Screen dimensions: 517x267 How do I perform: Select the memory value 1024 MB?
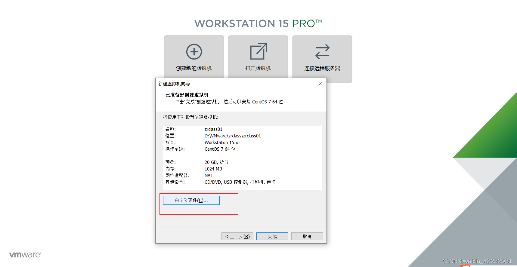[x=213, y=169]
